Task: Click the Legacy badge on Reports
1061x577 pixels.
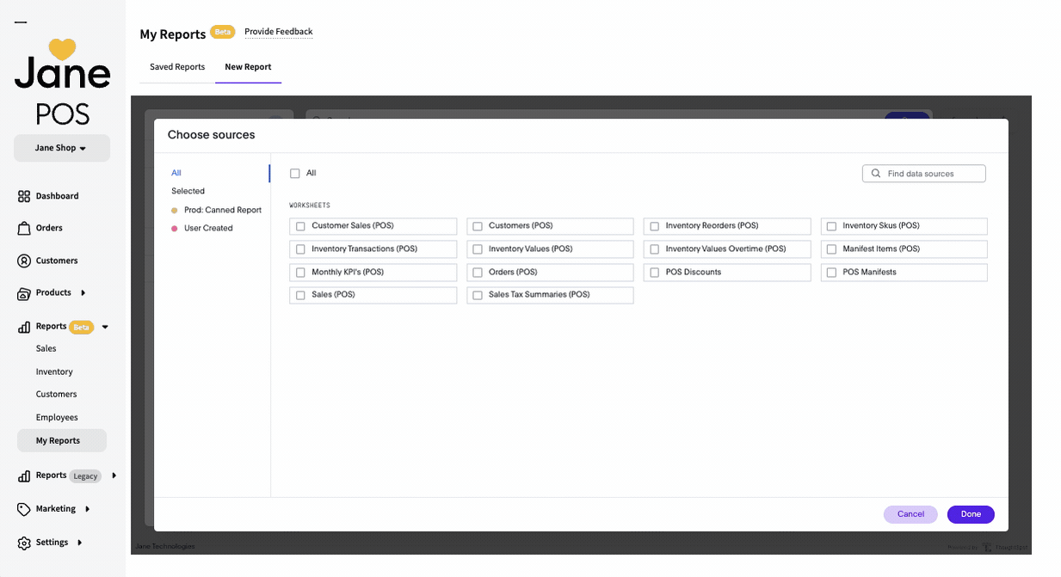Action: point(85,476)
